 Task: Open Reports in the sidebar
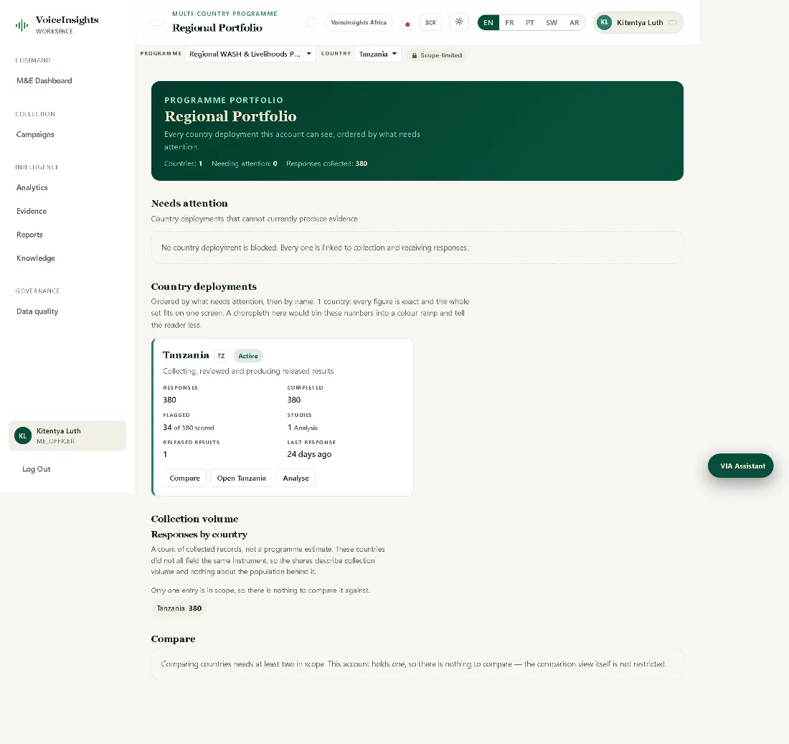tap(29, 235)
